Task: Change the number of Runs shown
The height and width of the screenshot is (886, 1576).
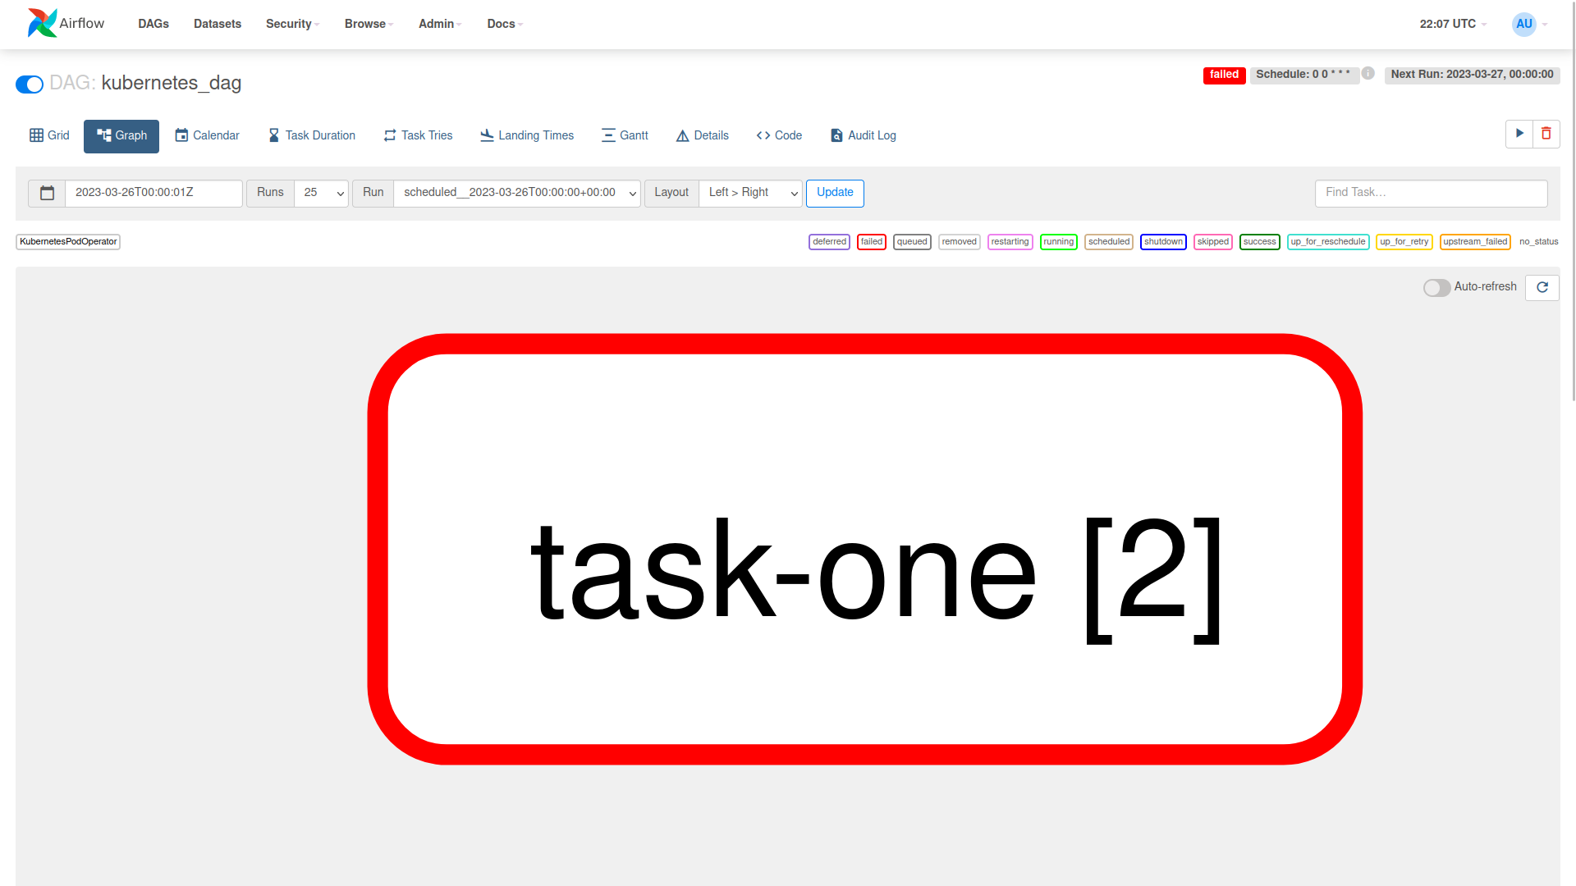Action: [x=321, y=193]
